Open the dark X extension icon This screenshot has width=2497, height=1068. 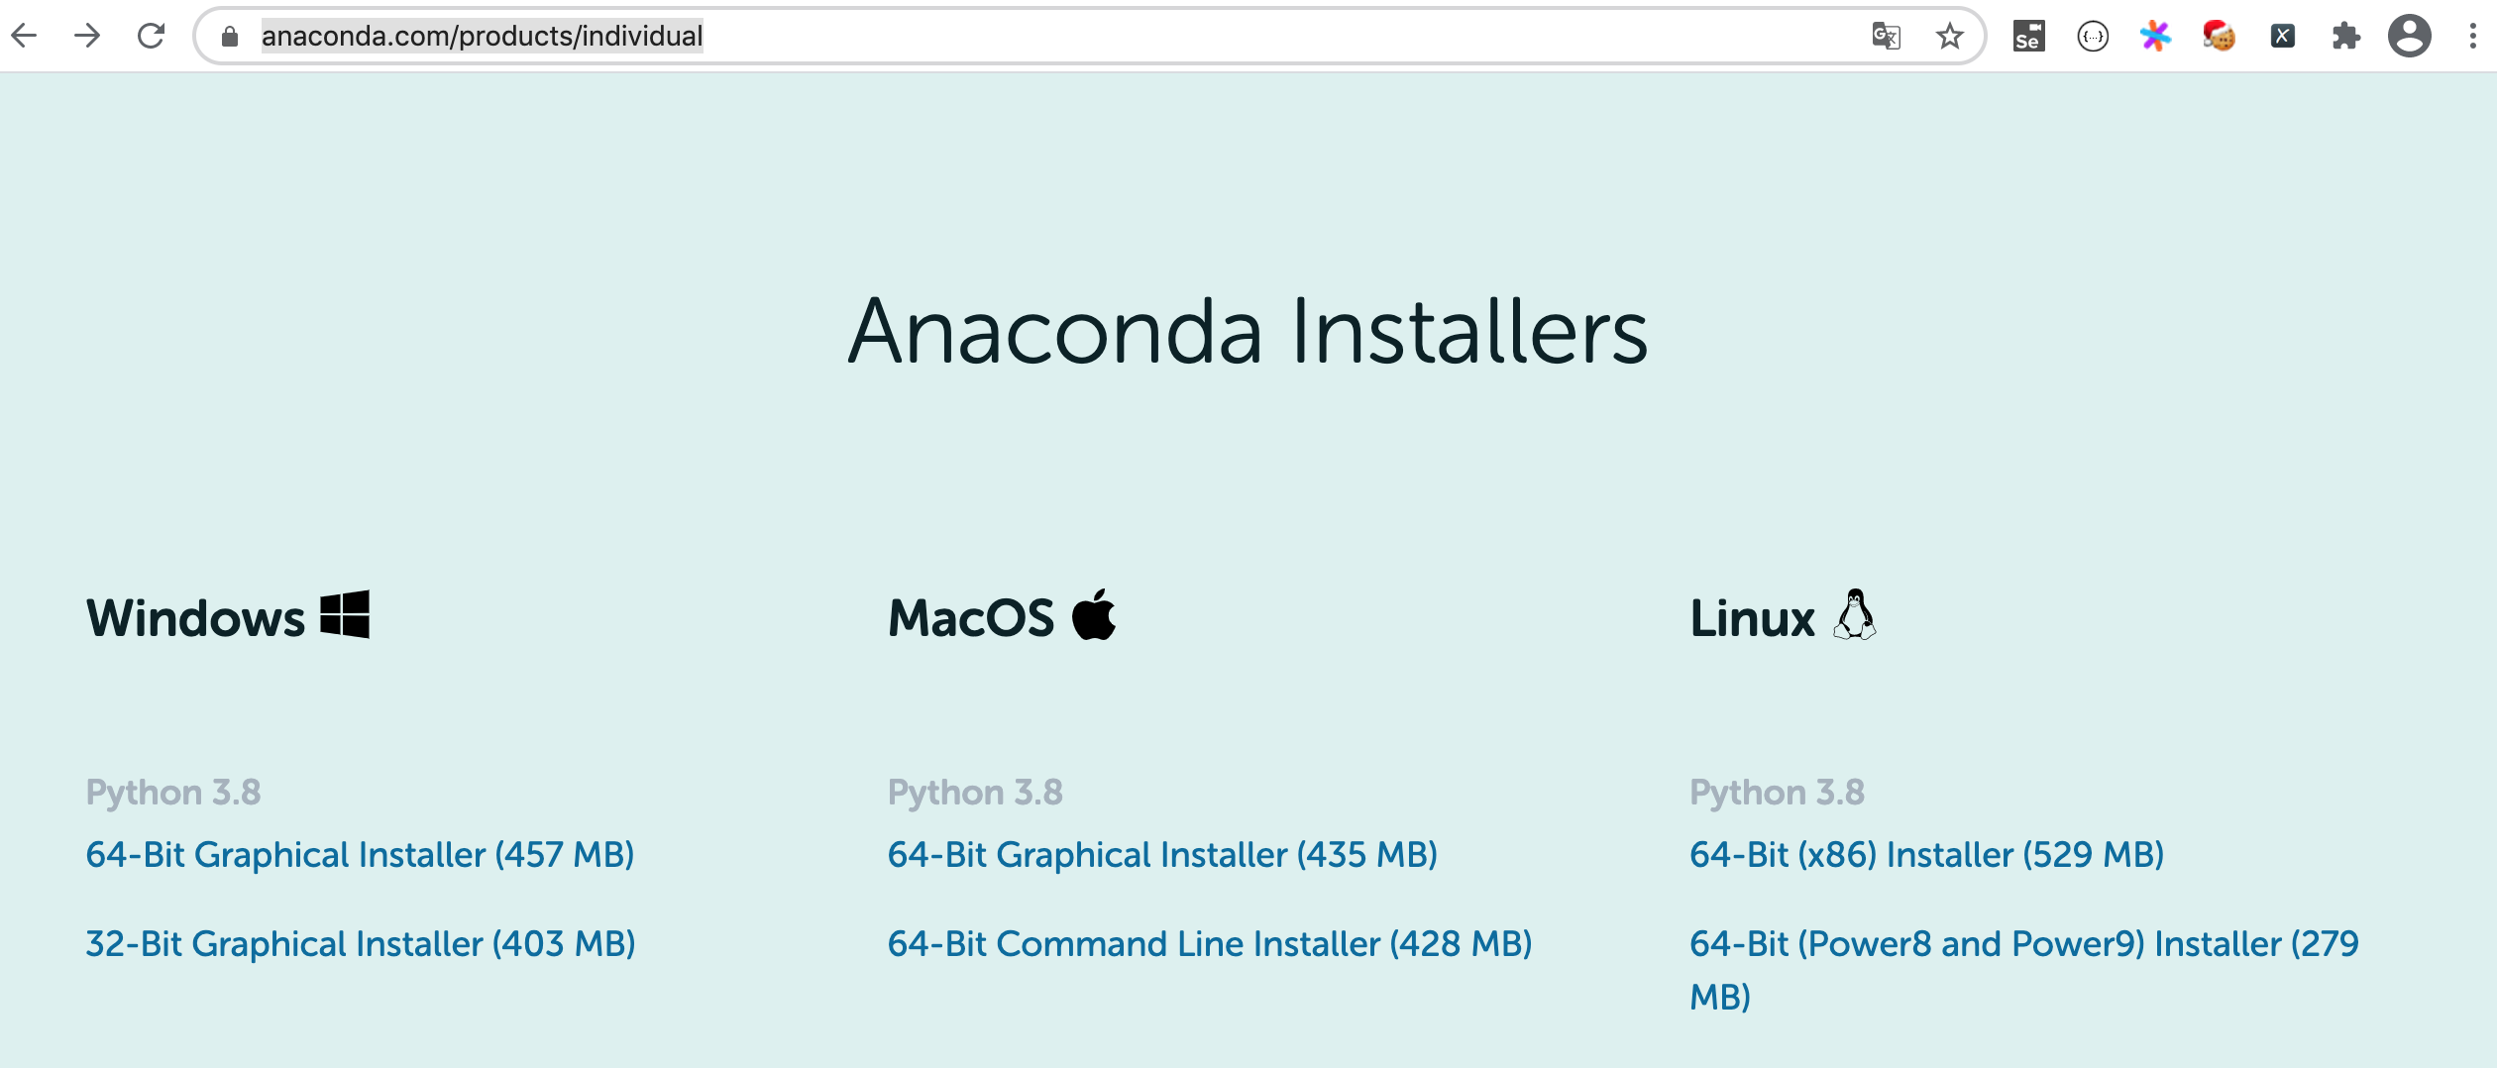(2284, 37)
